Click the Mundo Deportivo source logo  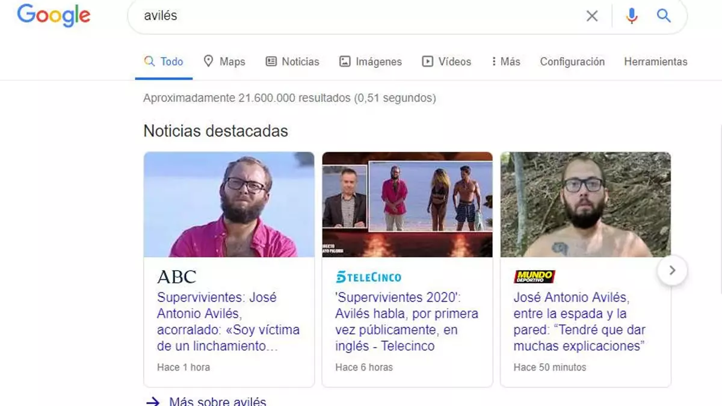[x=534, y=277]
